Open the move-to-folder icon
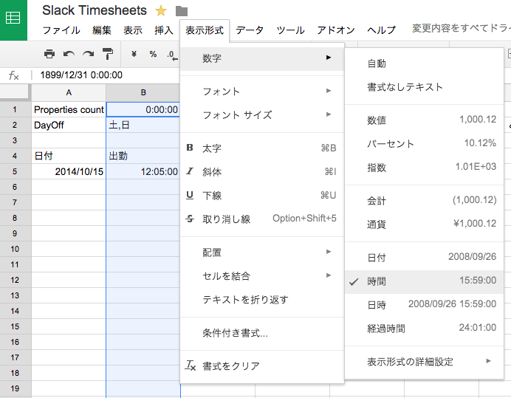The height and width of the screenshot is (398, 511). pyautogui.click(x=182, y=11)
